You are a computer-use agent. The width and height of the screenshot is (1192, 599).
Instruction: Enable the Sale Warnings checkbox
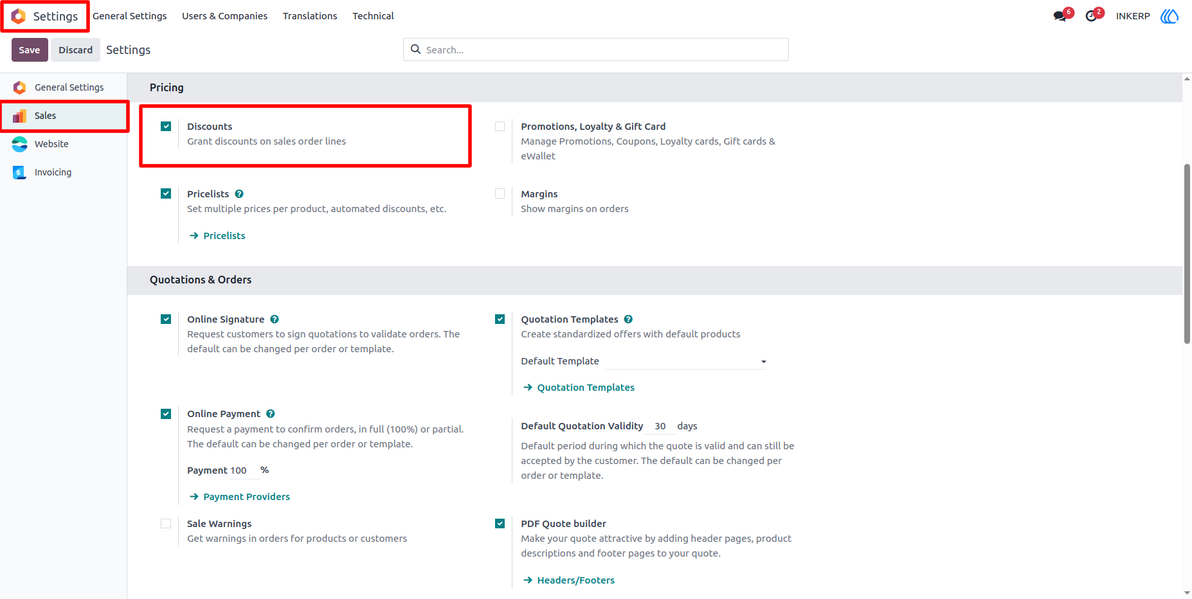coord(166,524)
